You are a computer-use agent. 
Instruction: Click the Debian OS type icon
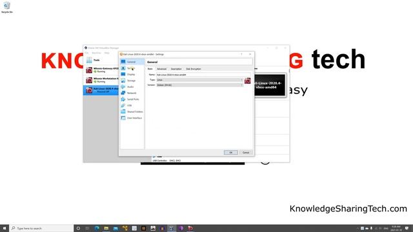click(x=248, y=81)
